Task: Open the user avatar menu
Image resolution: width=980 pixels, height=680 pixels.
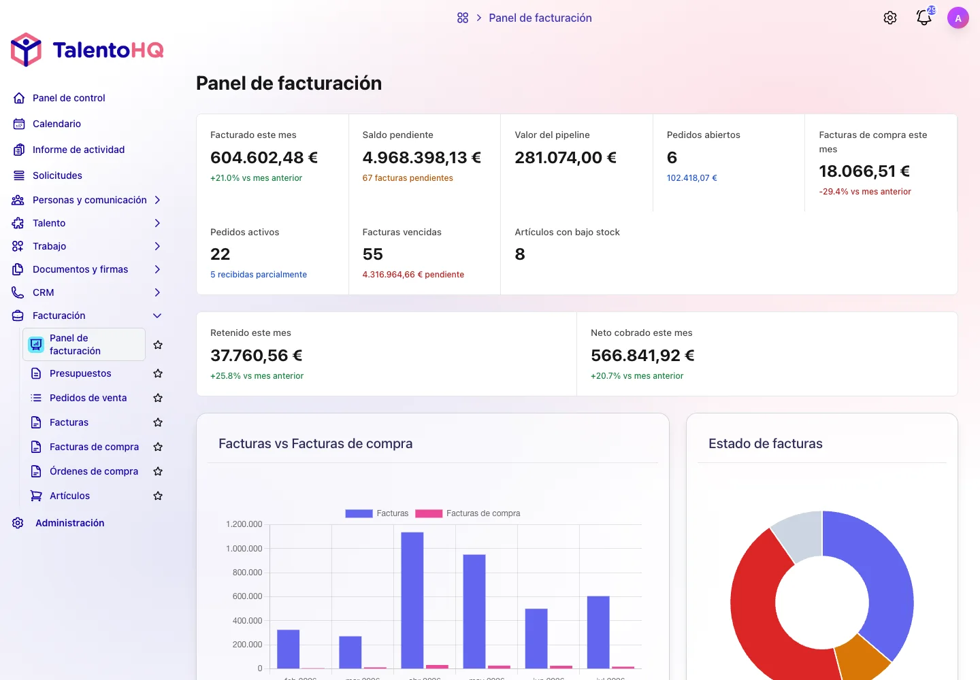Action: coord(958,18)
